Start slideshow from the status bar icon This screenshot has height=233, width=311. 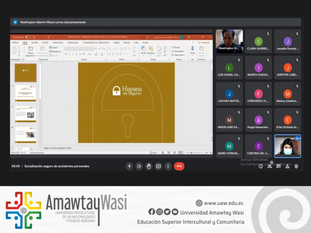(x=180, y=153)
